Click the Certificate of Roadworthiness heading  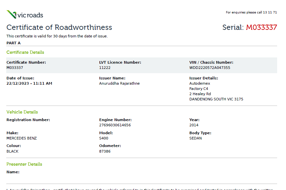[59, 27]
